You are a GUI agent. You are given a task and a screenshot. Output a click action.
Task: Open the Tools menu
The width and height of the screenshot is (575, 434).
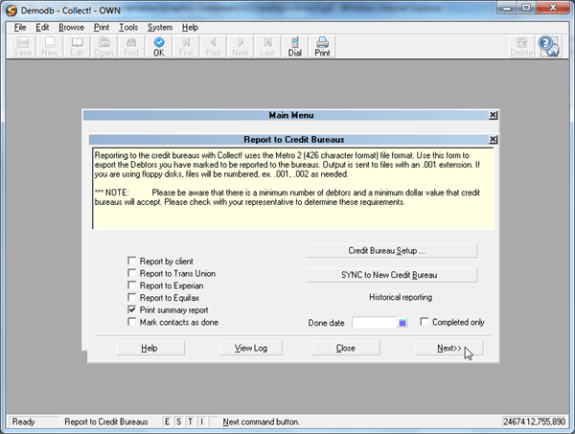[128, 28]
